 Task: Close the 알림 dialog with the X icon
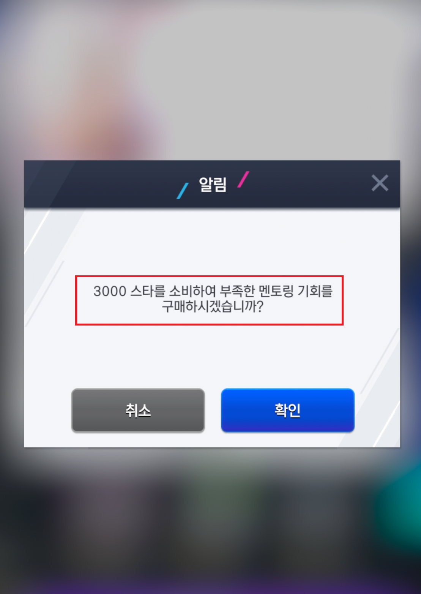380,183
